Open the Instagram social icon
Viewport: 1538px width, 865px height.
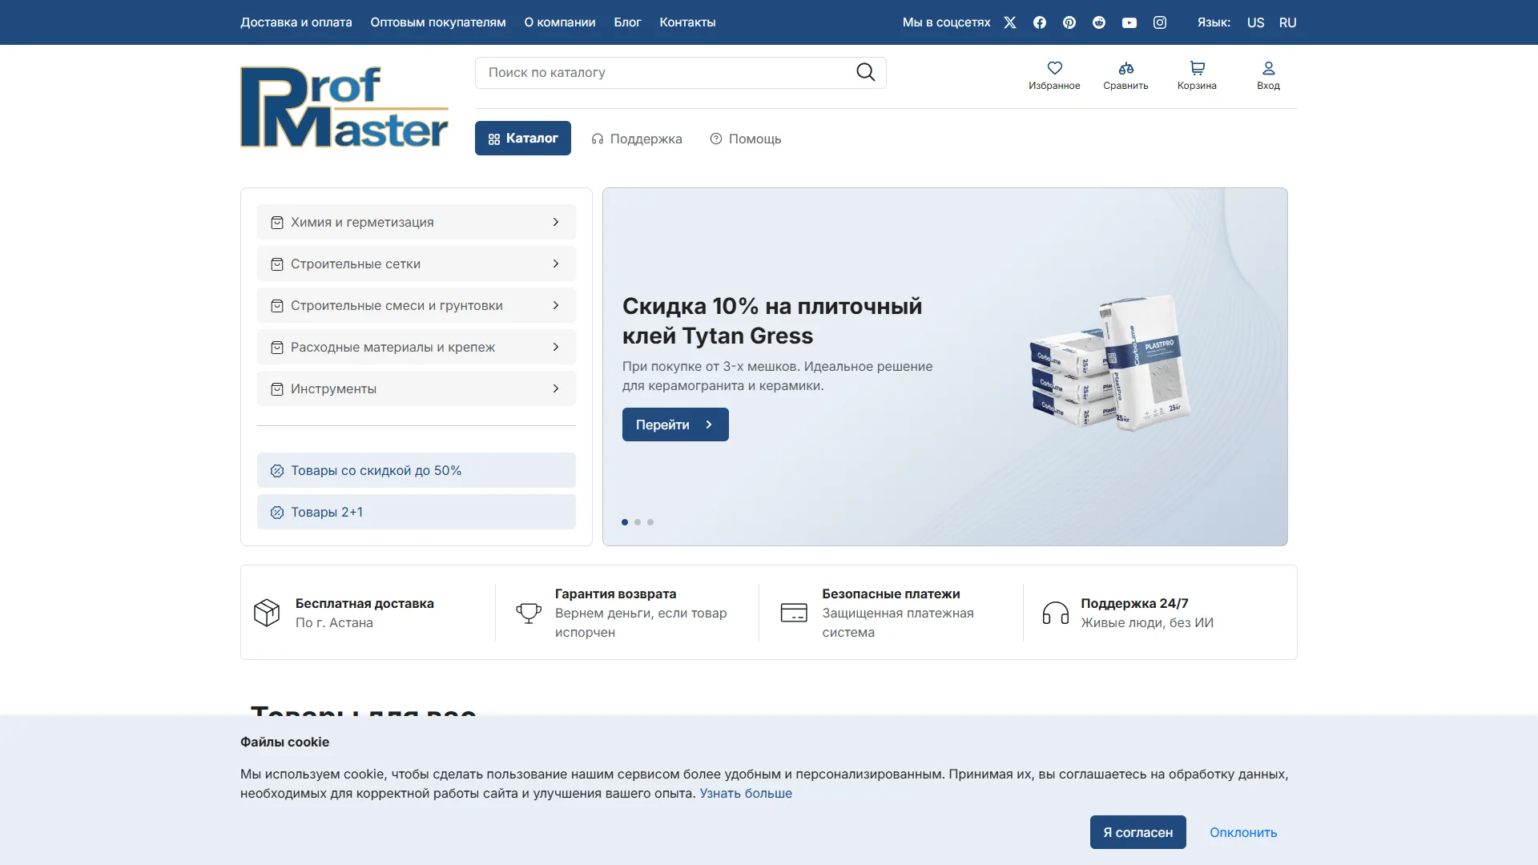(x=1160, y=22)
